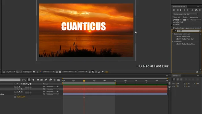Click the 47,0 47,0% scale value
The image size is (202, 114).
click(21, 96)
